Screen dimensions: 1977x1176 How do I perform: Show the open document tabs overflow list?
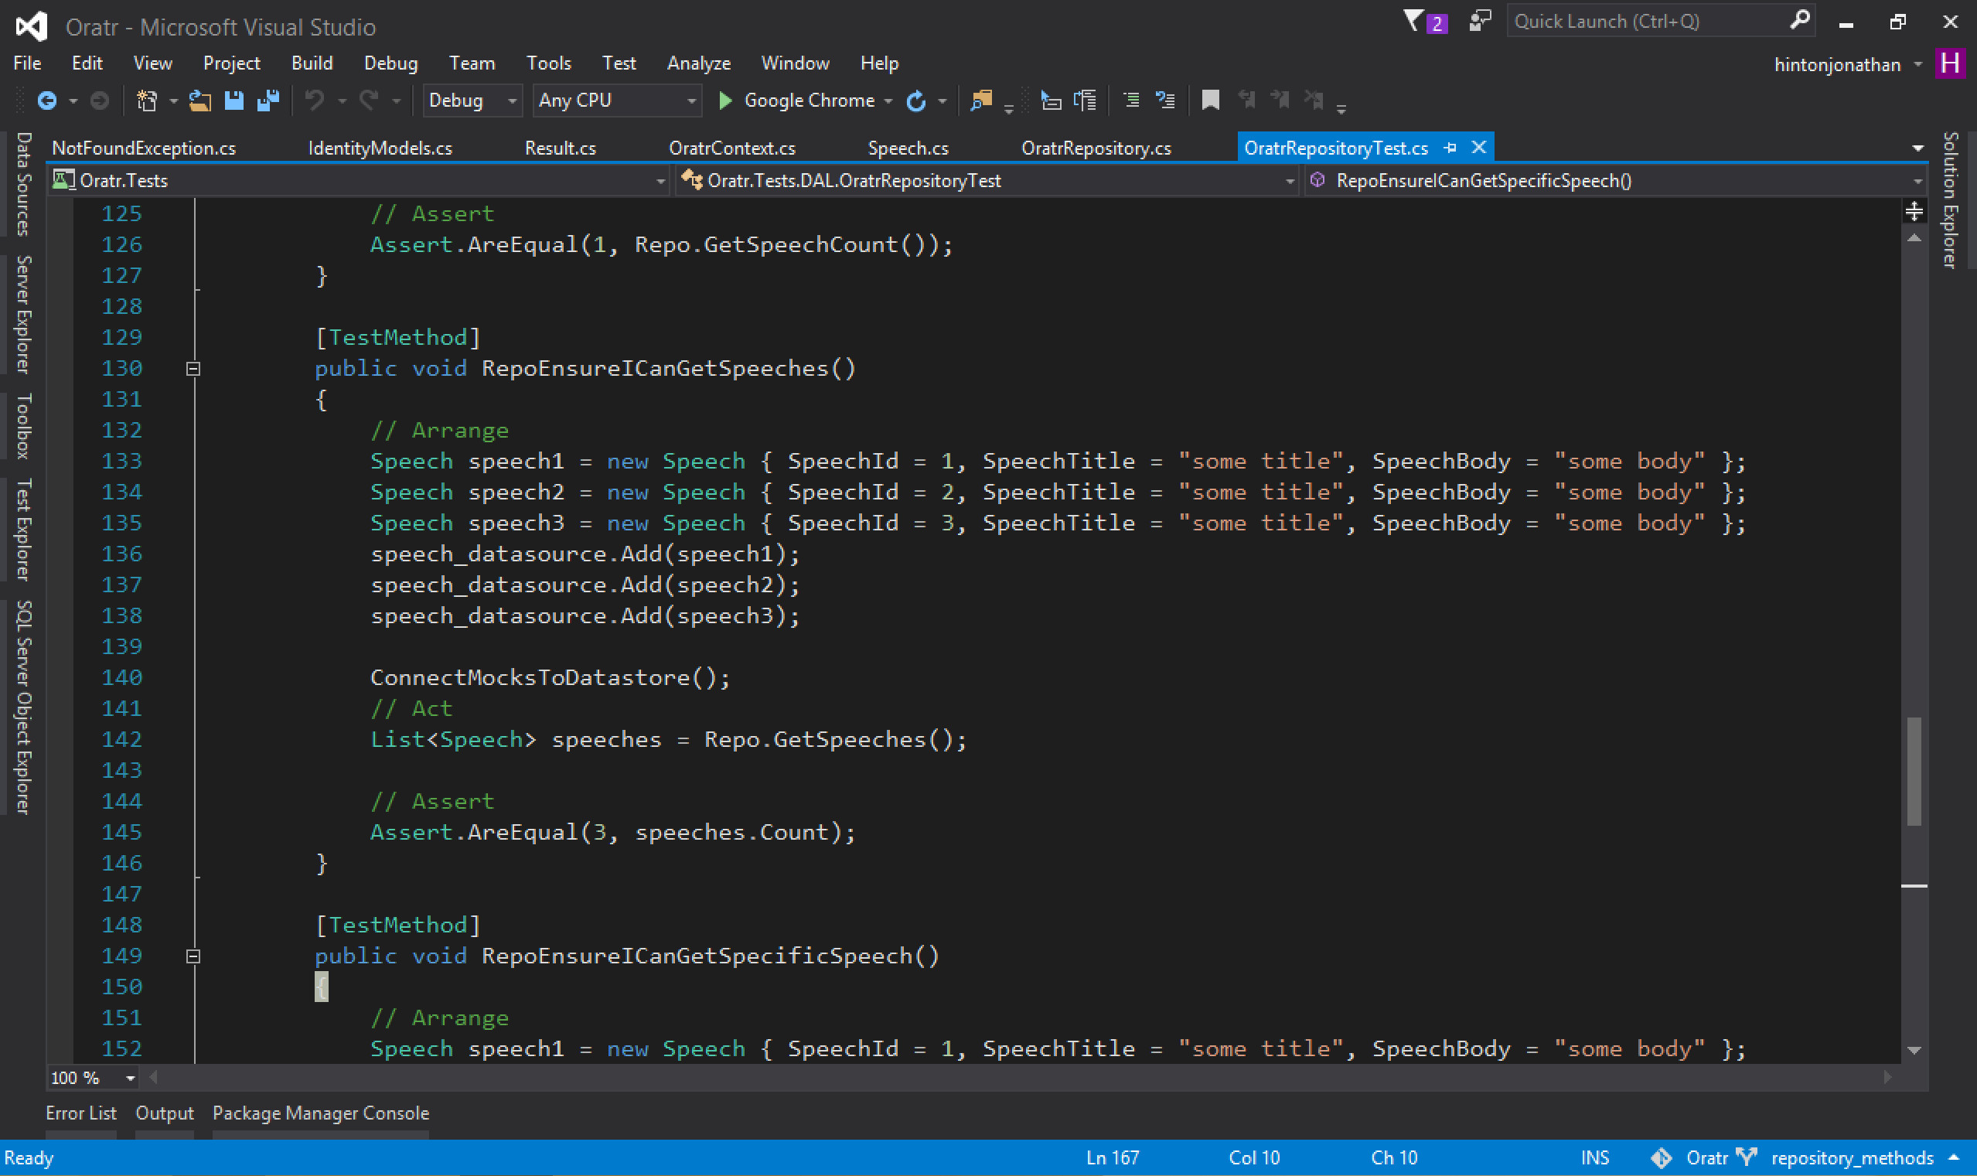click(x=1917, y=148)
